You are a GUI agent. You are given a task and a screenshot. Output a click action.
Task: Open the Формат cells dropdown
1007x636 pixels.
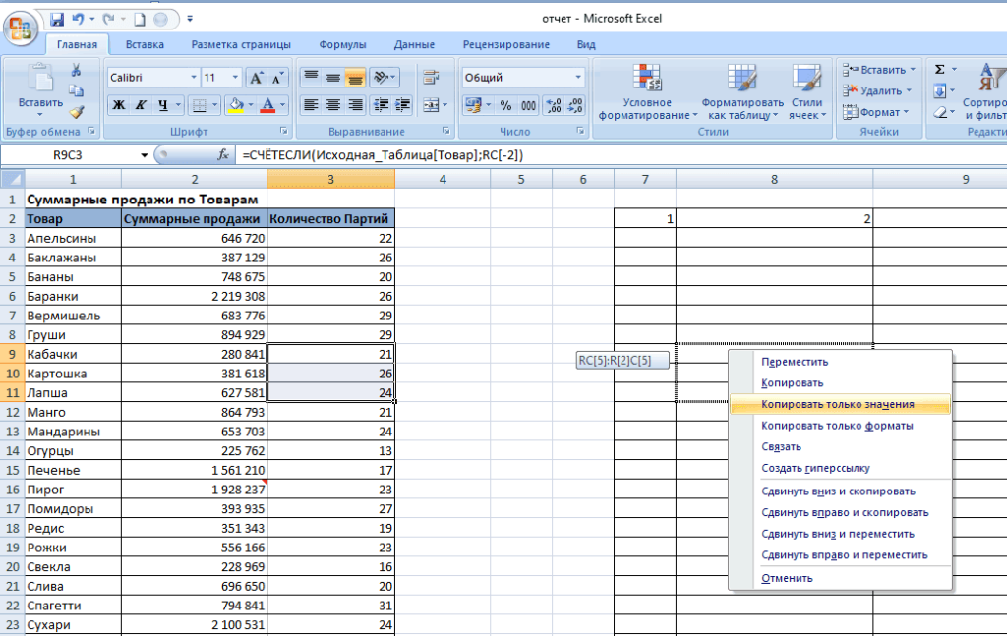(875, 112)
